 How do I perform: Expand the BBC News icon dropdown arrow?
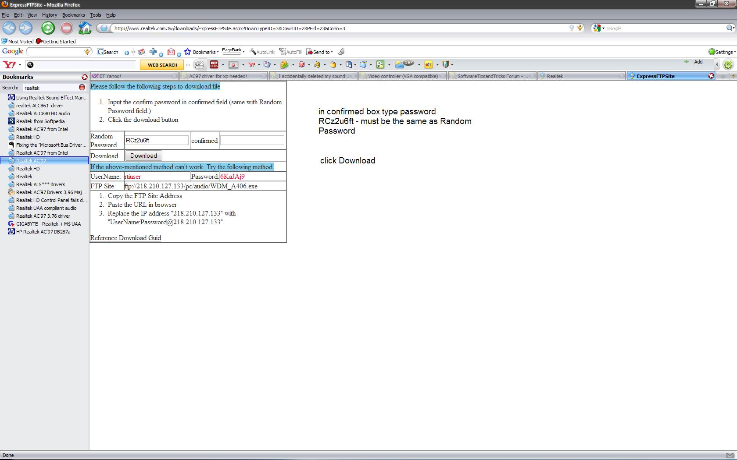tap(223, 65)
